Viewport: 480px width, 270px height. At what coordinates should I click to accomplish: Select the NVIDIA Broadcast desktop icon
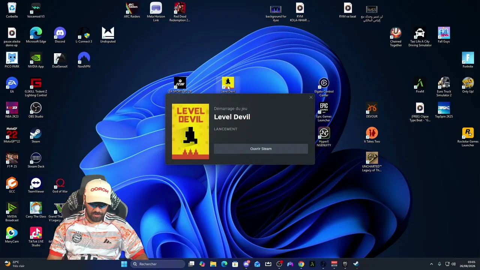(x=12, y=212)
